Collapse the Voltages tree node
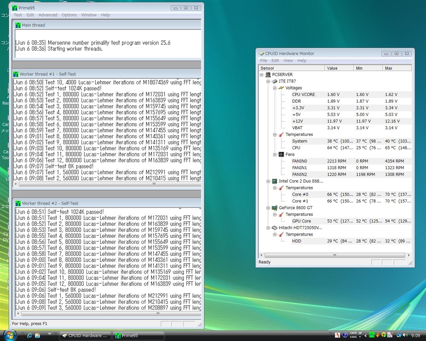Screen dimensions: 426x341 point(275,88)
